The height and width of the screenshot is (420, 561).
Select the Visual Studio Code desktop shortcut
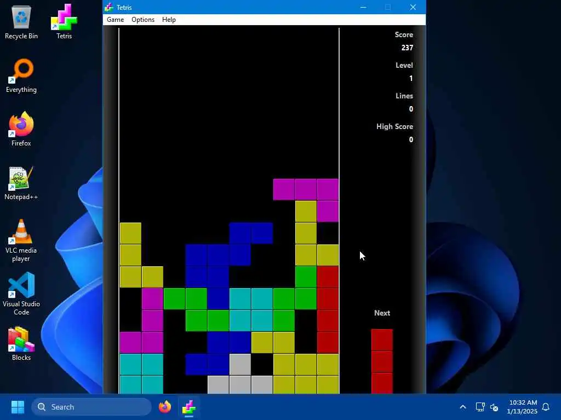pos(21,294)
